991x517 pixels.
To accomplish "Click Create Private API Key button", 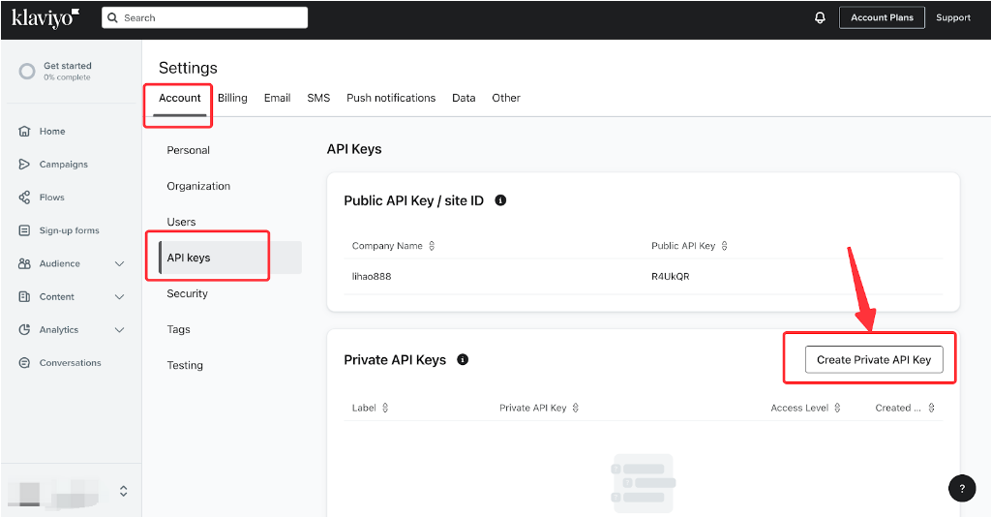I will tap(874, 359).
